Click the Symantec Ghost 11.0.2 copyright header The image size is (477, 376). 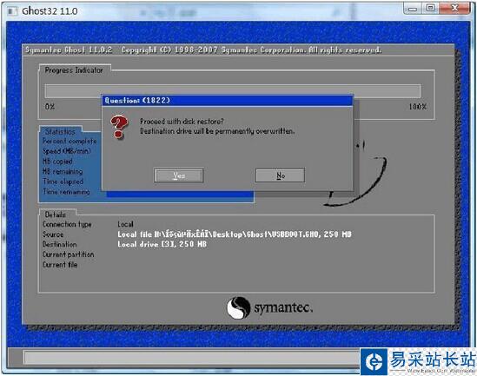coord(203,49)
